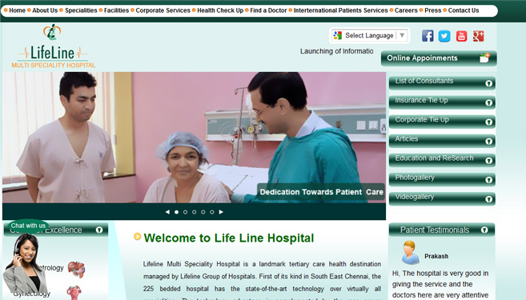Click Prakash's avatar icon
Viewport: 526px width, 300px height.
[x=410, y=253]
